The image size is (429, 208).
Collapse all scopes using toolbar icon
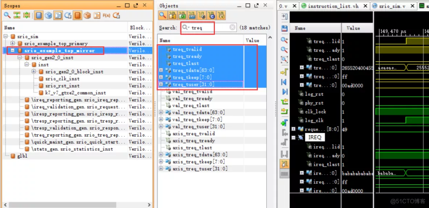(17, 15)
